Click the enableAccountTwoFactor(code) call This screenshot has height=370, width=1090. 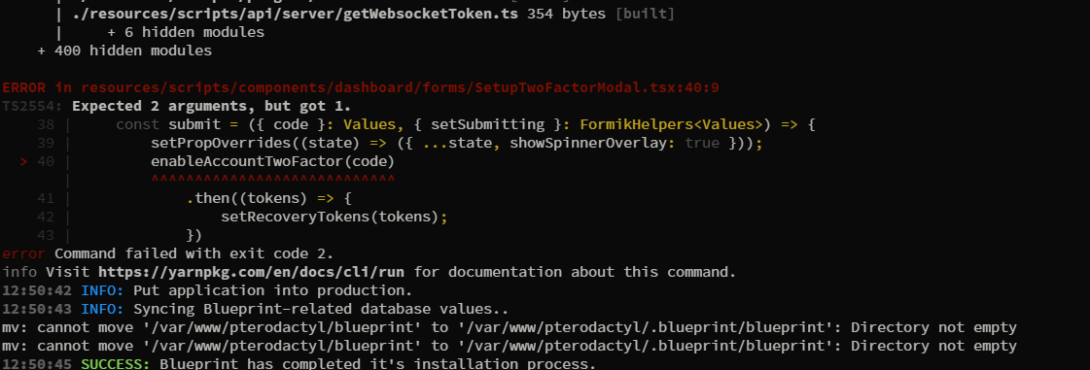pos(272,162)
